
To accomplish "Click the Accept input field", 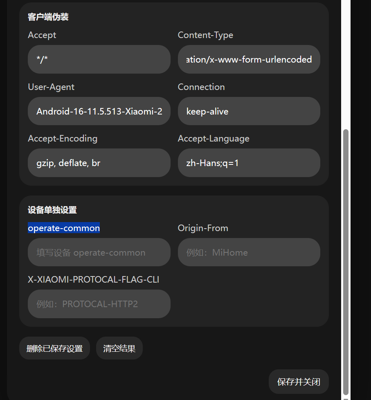I will (x=99, y=59).
